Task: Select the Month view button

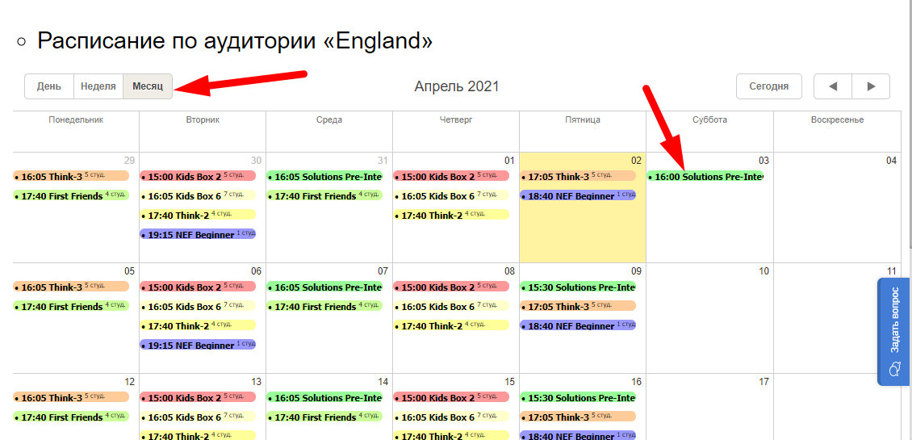Action: click(x=148, y=86)
